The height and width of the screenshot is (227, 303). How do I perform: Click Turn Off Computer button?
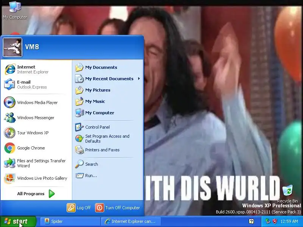(118, 208)
